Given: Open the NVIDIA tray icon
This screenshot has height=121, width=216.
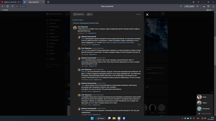Looking at the screenshot, I should click(183, 118).
